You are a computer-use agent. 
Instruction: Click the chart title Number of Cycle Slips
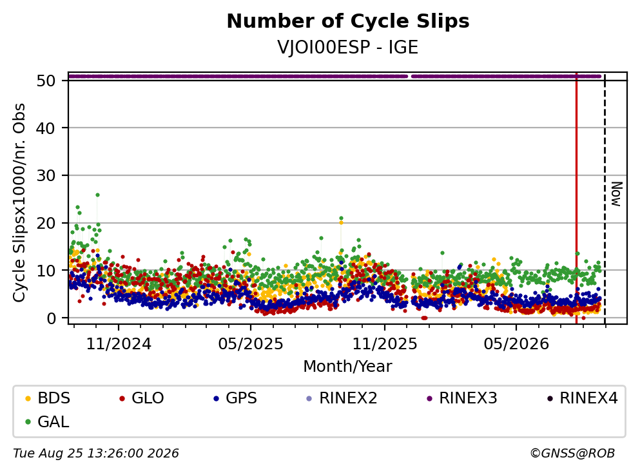(348, 21)
